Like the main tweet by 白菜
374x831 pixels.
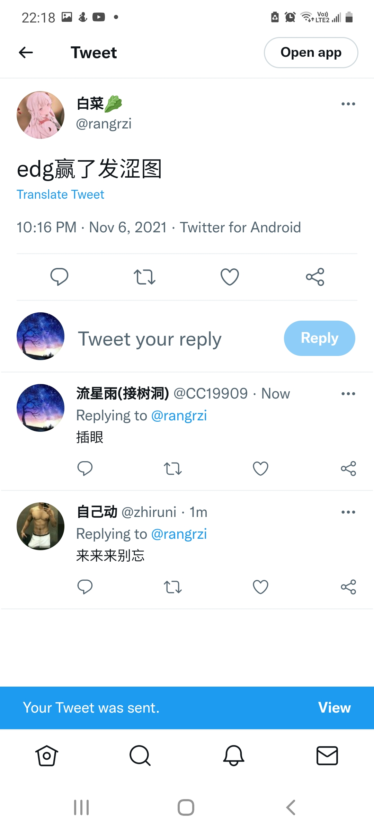230,277
